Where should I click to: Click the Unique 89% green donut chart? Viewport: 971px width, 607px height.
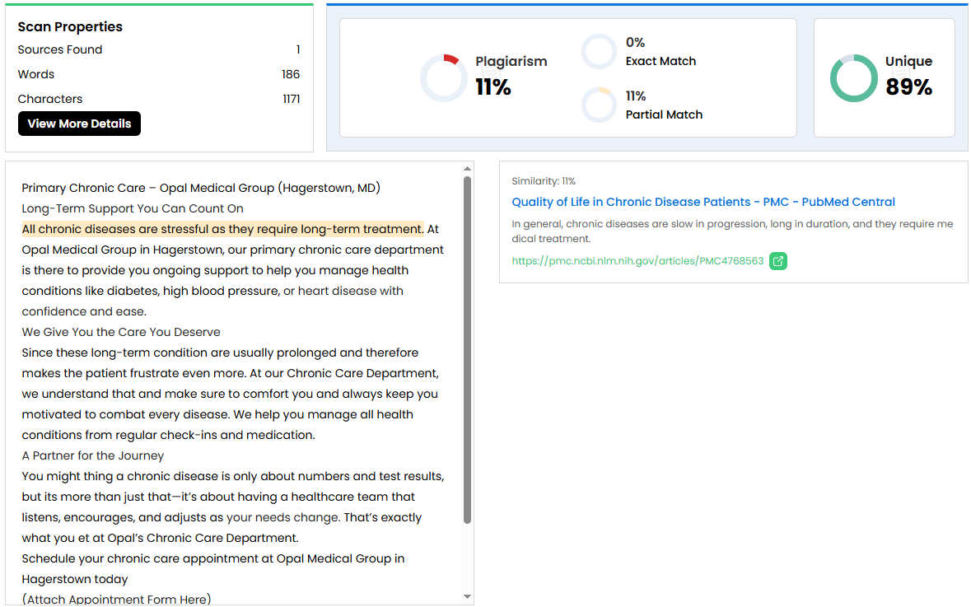point(854,78)
